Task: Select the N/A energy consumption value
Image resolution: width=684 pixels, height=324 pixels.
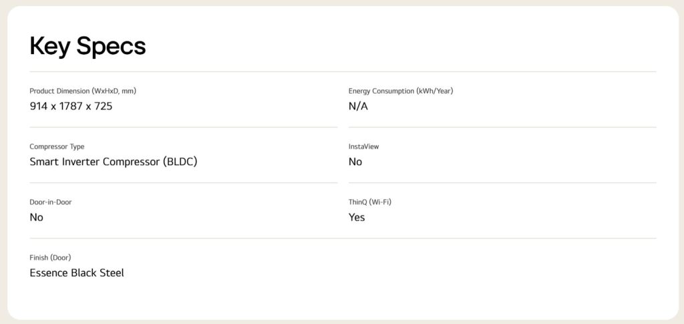Action: [358, 106]
